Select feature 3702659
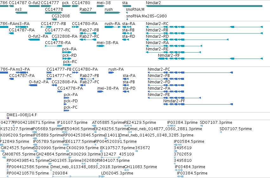This screenshot has width=270, height=178. pyautogui.click(x=183, y=154)
